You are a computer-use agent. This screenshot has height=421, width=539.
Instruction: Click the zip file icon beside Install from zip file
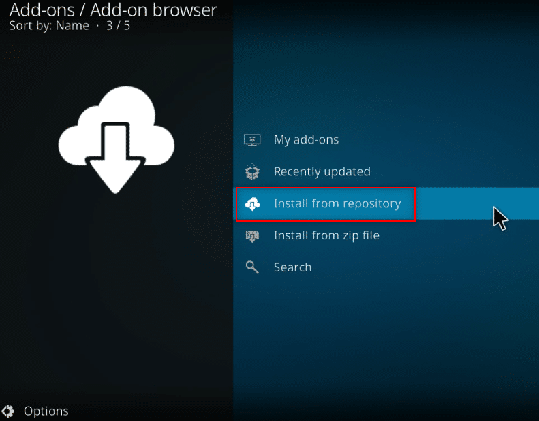click(252, 236)
